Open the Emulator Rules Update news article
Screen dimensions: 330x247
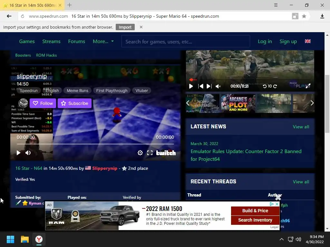tap(246, 155)
